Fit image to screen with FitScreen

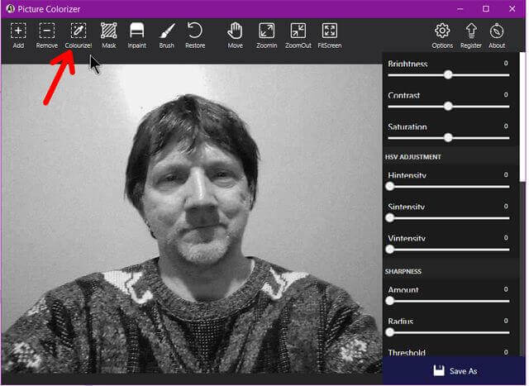coord(329,31)
